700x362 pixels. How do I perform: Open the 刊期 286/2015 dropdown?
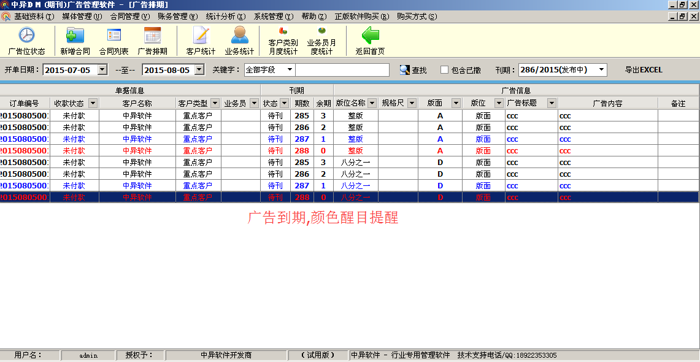point(601,70)
